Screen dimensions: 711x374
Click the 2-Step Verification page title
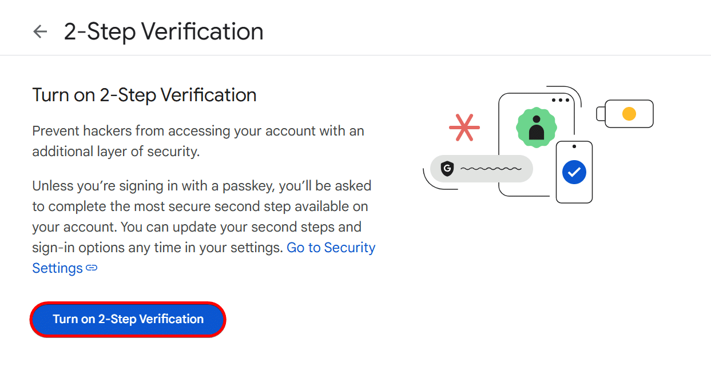pos(164,31)
